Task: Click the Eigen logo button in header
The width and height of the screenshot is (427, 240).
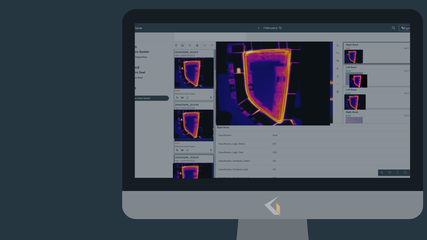Action: pyautogui.click(x=405, y=28)
